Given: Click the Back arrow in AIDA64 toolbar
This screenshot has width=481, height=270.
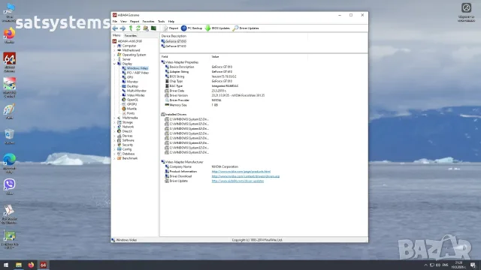Looking at the screenshot, I should [x=115, y=28].
